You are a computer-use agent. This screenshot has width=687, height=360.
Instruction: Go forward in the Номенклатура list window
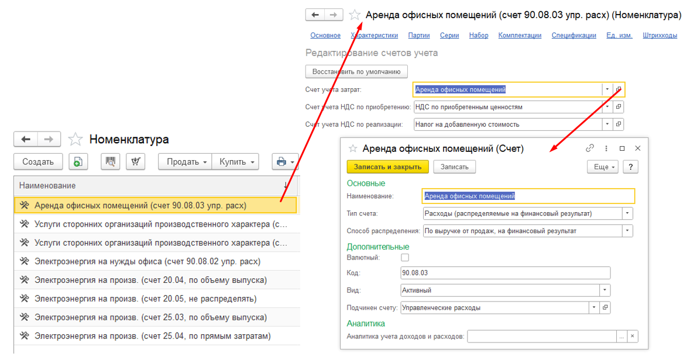click(x=49, y=140)
